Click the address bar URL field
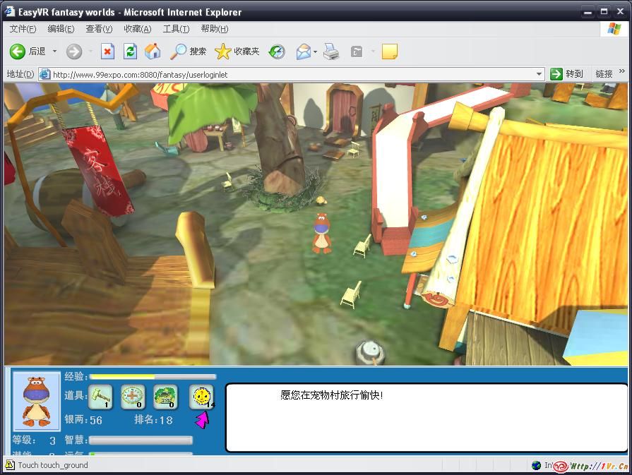The image size is (632, 475). [x=290, y=74]
